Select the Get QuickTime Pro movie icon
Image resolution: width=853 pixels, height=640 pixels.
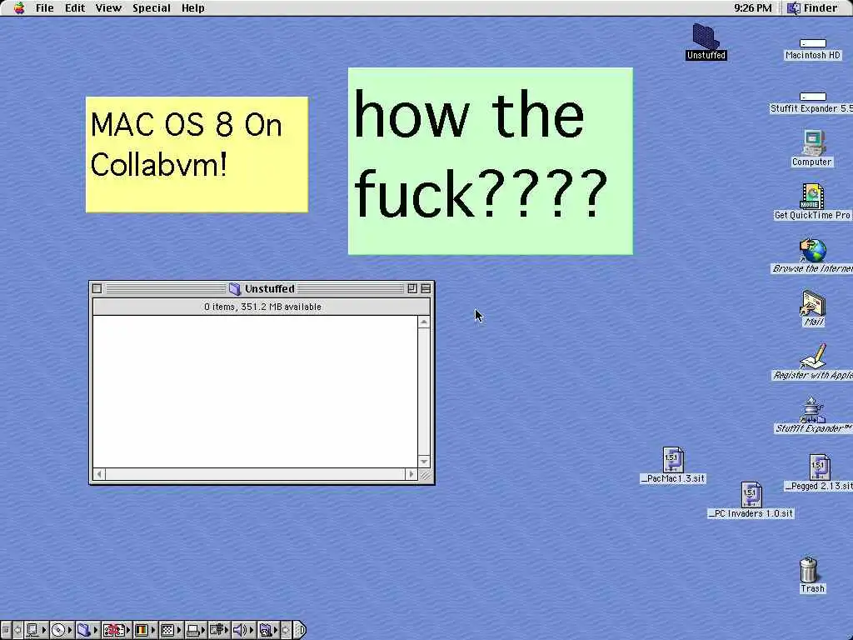pyautogui.click(x=811, y=197)
